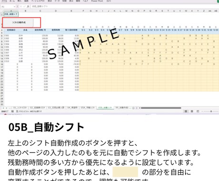This screenshot has height=181, width=219.
Task: Open the 数式 ribbon tab
Action: point(50,1)
